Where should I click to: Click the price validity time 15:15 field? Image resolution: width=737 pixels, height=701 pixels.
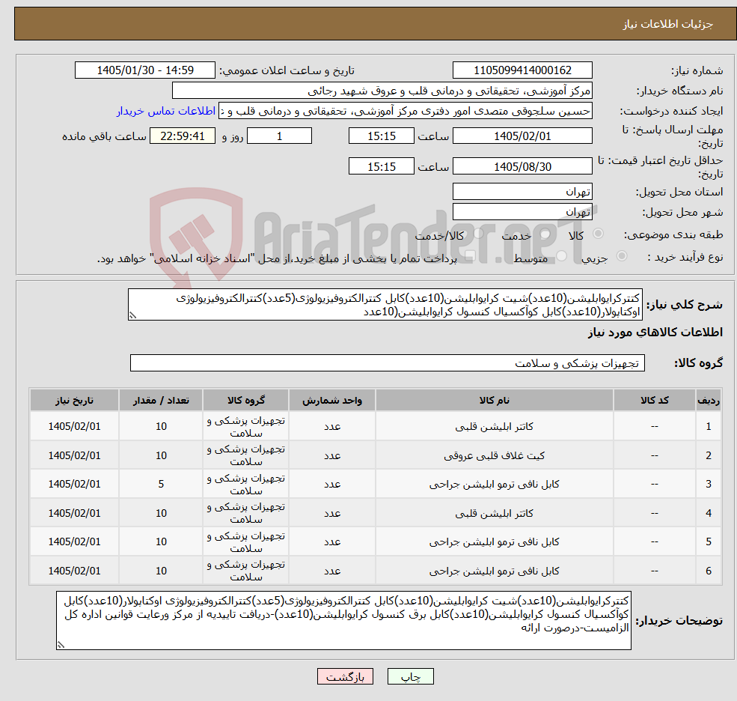(x=381, y=166)
